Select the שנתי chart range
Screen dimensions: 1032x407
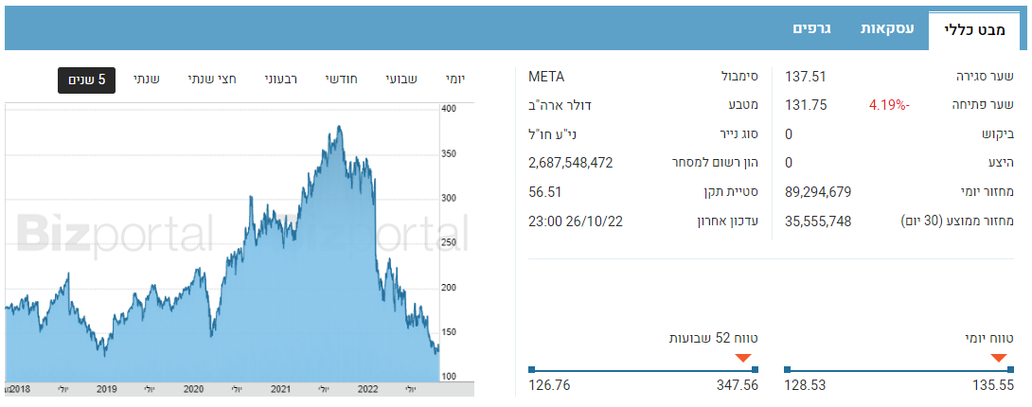[x=147, y=80]
